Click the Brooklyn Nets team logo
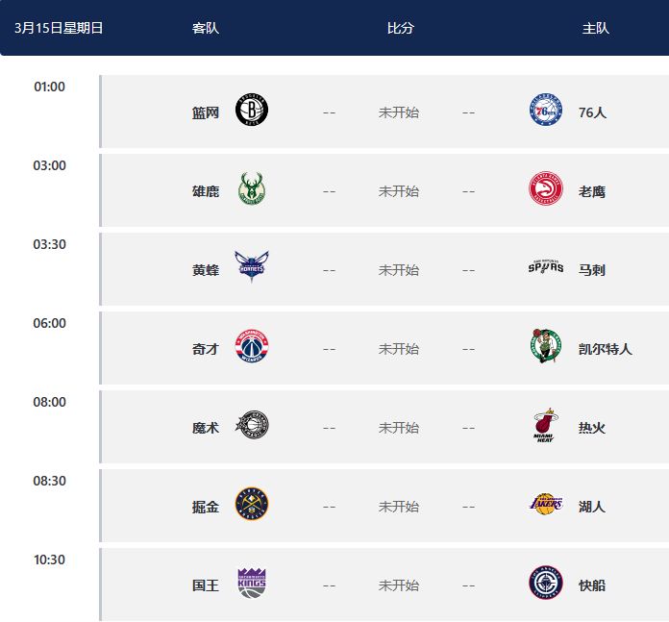 252,110
